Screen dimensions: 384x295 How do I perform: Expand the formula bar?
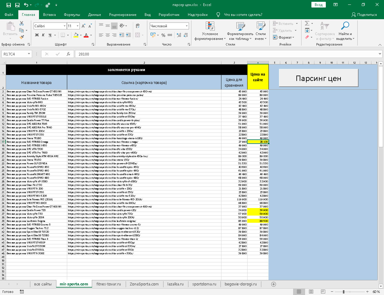click(380, 54)
